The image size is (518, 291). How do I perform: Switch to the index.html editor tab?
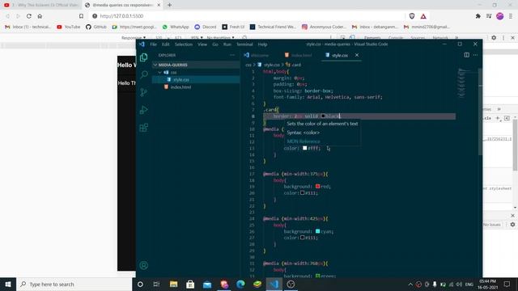[299, 55]
